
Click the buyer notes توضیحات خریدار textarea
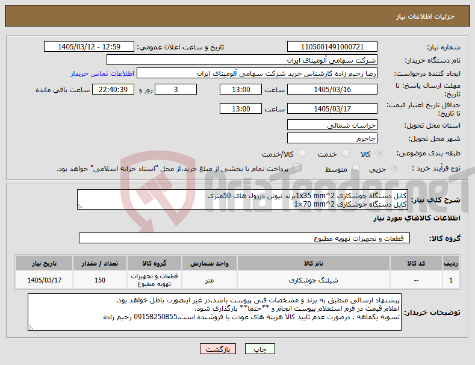click(214, 312)
